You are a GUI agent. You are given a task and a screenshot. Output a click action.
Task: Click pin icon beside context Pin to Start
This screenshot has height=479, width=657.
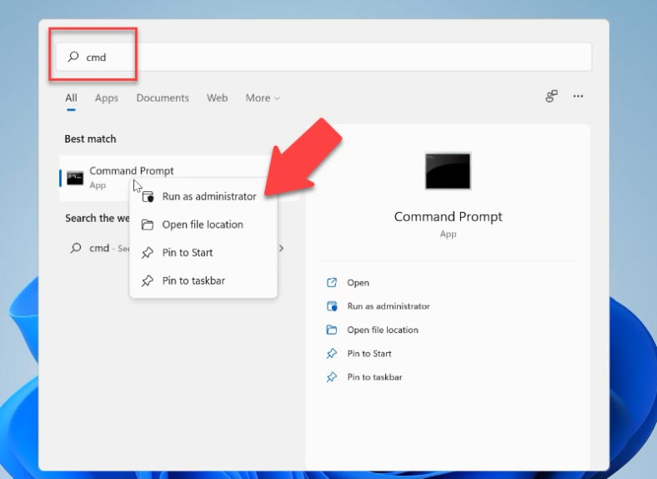(x=147, y=253)
